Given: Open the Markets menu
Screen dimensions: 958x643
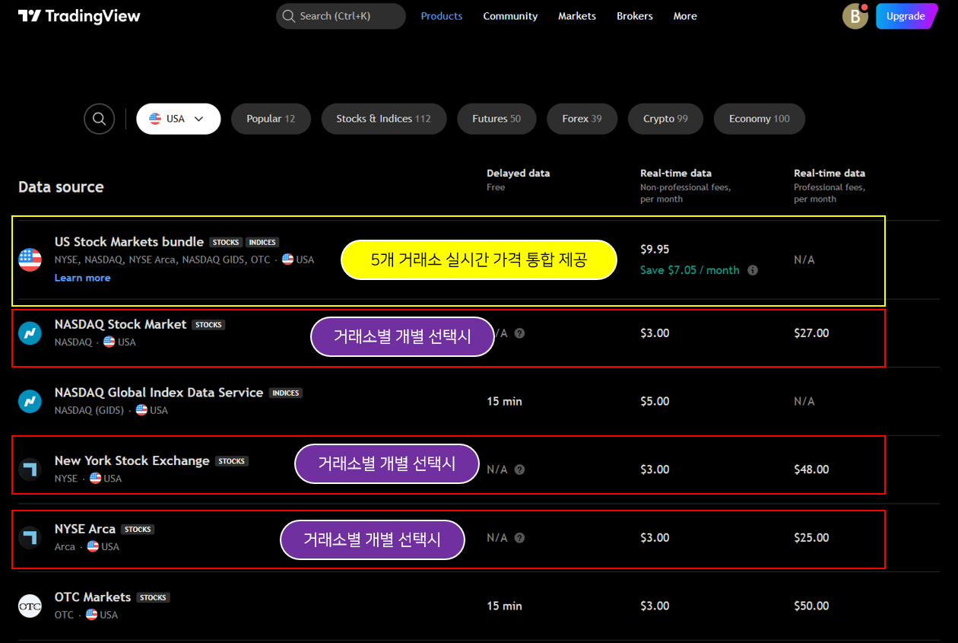Looking at the screenshot, I should coord(577,16).
